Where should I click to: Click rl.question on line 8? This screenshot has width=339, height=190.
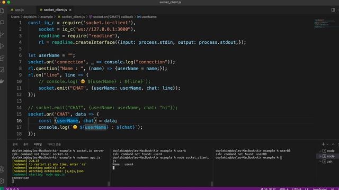42,69
